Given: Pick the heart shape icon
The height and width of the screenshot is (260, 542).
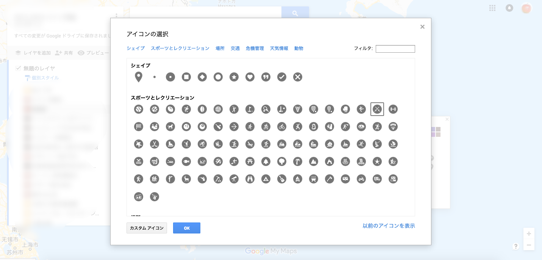Looking at the screenshot, I should coord(250,77).
